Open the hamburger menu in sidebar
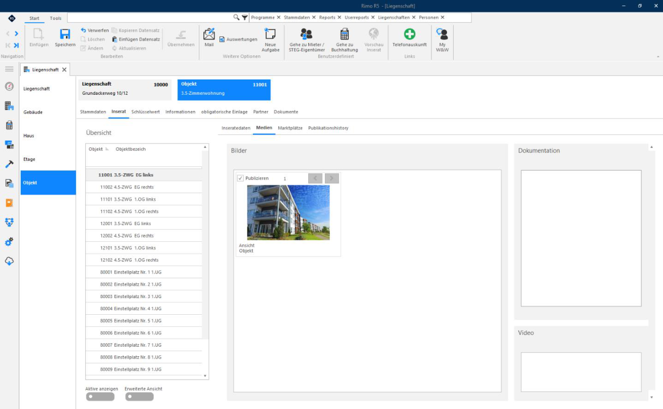Image resolution: width=663 pixels, height=409 pixels. [x=9, y=69]
